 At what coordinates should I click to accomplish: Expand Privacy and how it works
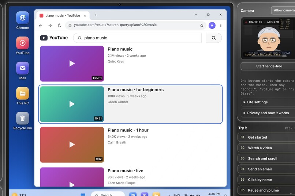[x=268, y=113]
